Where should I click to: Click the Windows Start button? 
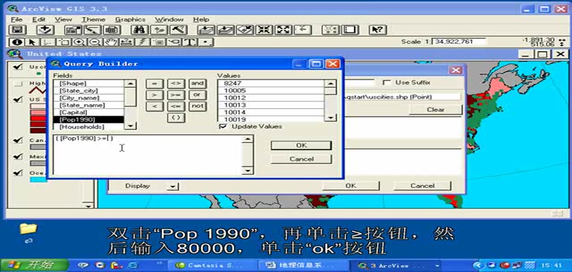pyautogui.click(x=35, y=265)
